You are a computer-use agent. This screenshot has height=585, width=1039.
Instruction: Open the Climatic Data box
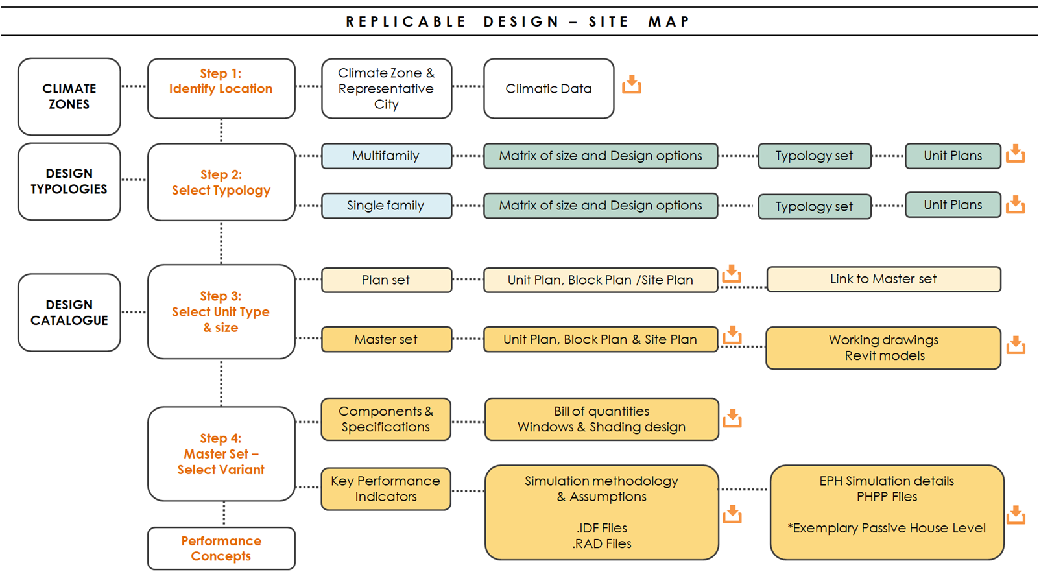pyautogui.click(x=549, y=88)
